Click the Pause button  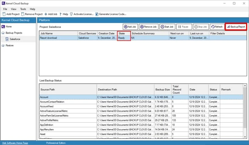184,27
